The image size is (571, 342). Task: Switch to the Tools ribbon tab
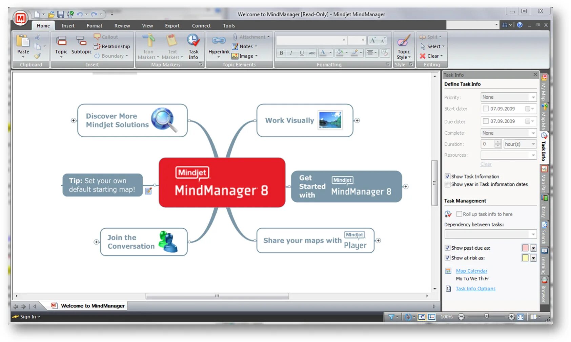coord(229,26)
